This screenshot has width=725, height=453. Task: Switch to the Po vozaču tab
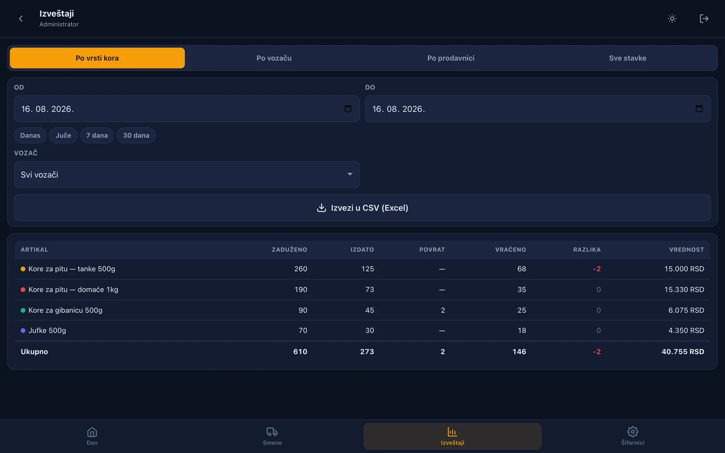coord(274,58)
